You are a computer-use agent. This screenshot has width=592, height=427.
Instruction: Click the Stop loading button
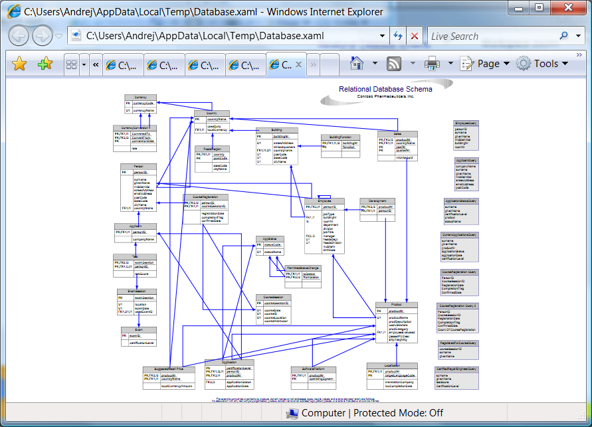pos(415,36)
